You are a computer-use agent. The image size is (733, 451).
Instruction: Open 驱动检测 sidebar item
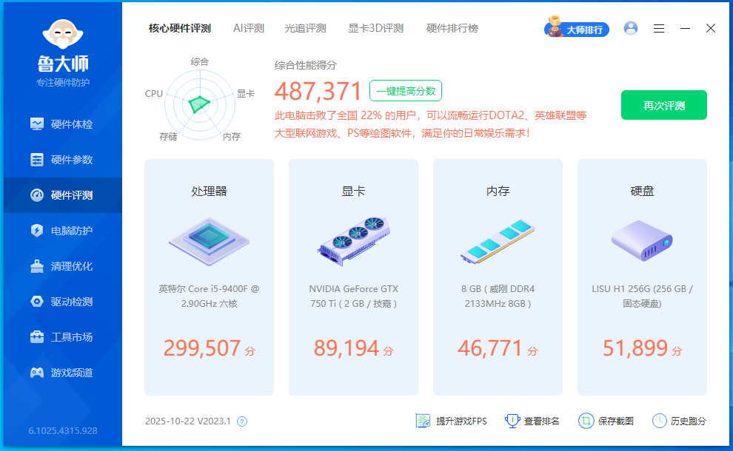(x=63, y=302)
